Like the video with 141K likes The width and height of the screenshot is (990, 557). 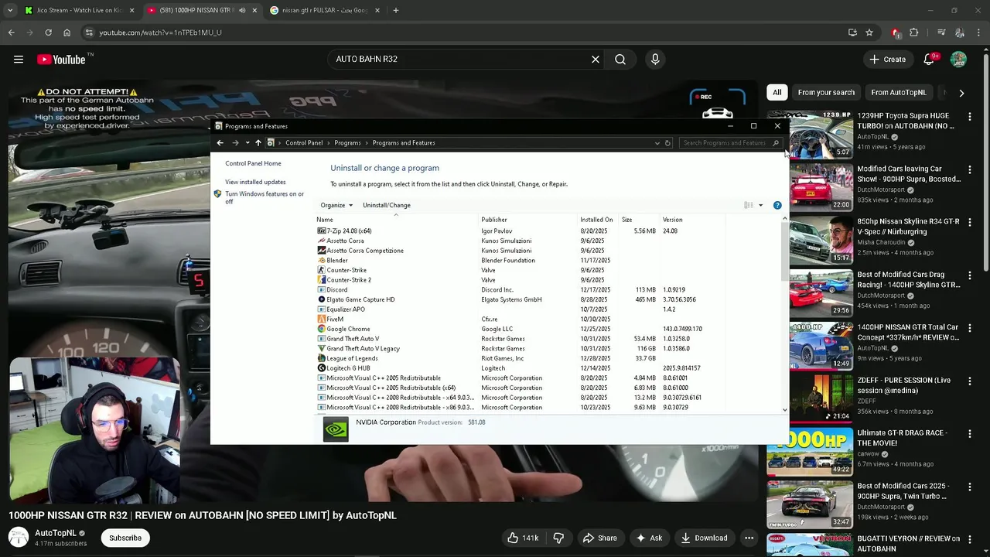point(524,538)
